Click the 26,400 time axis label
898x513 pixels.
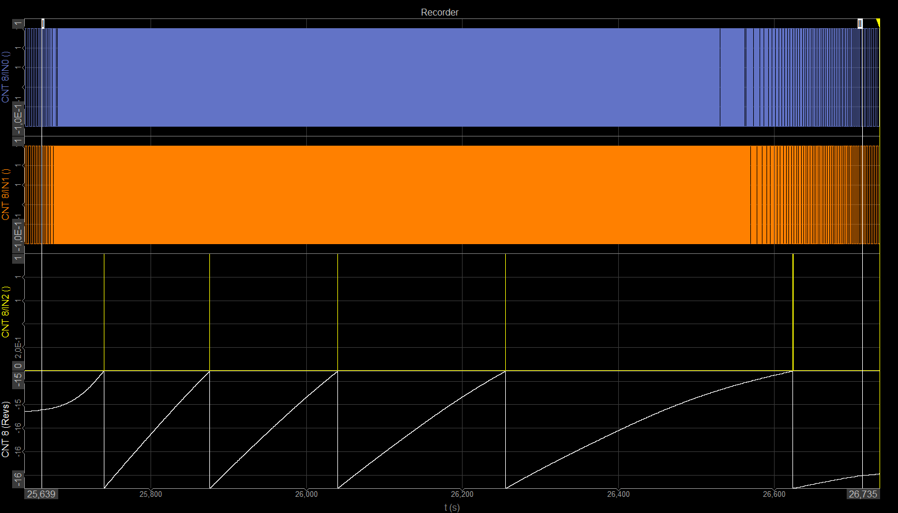tap(618, 494)
